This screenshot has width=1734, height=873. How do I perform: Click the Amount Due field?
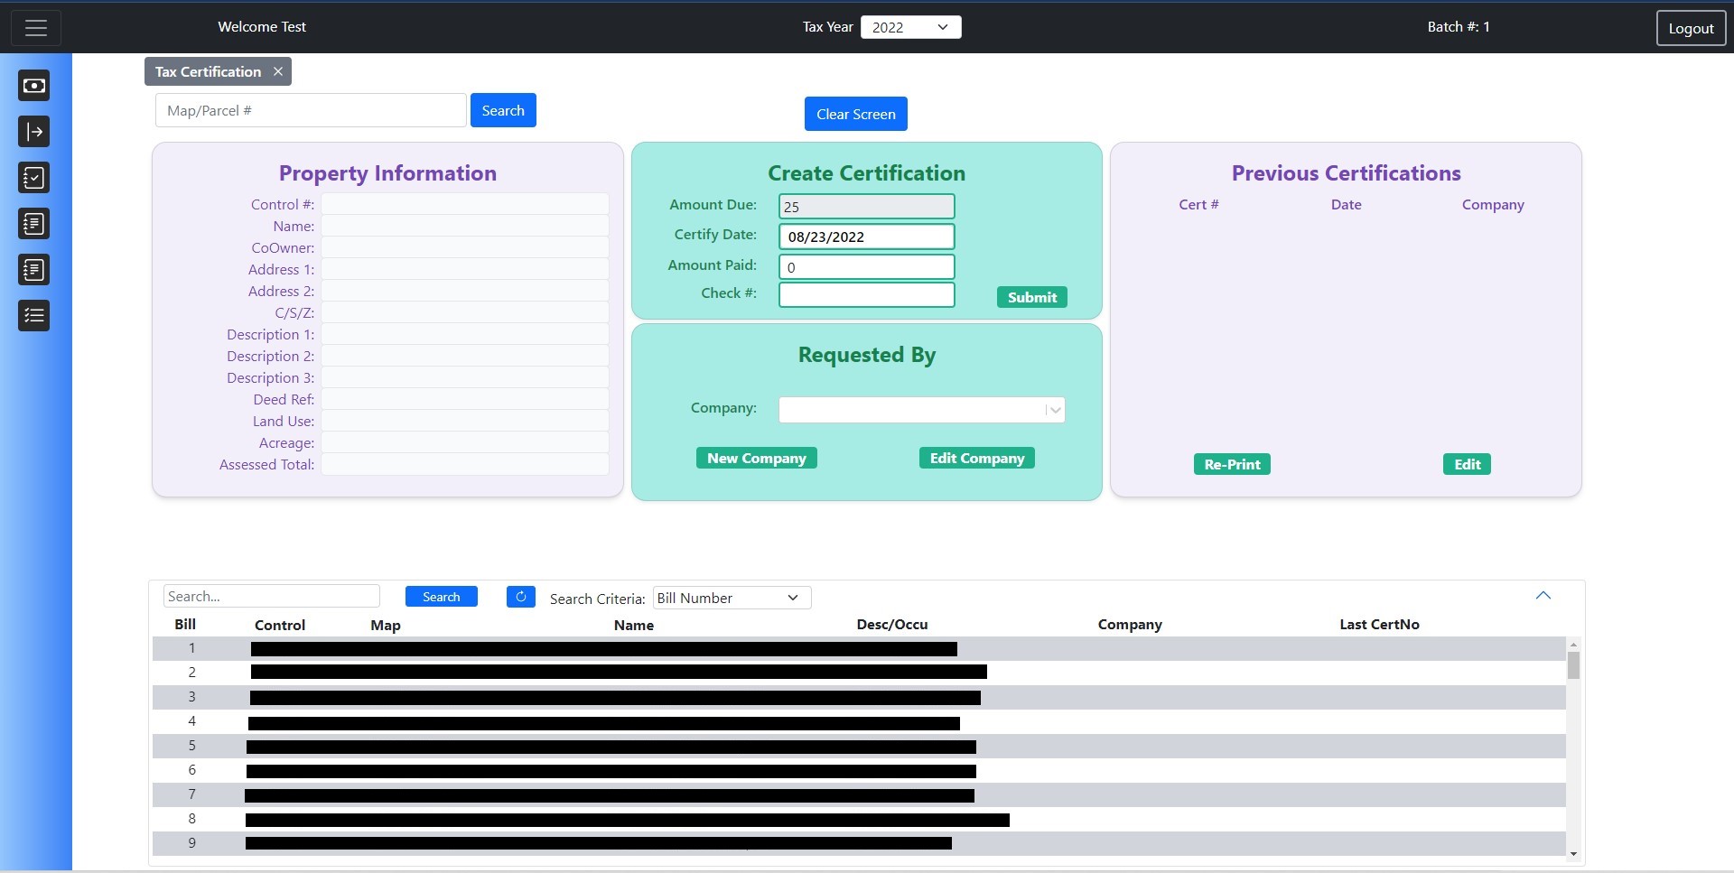coord(866,207)
